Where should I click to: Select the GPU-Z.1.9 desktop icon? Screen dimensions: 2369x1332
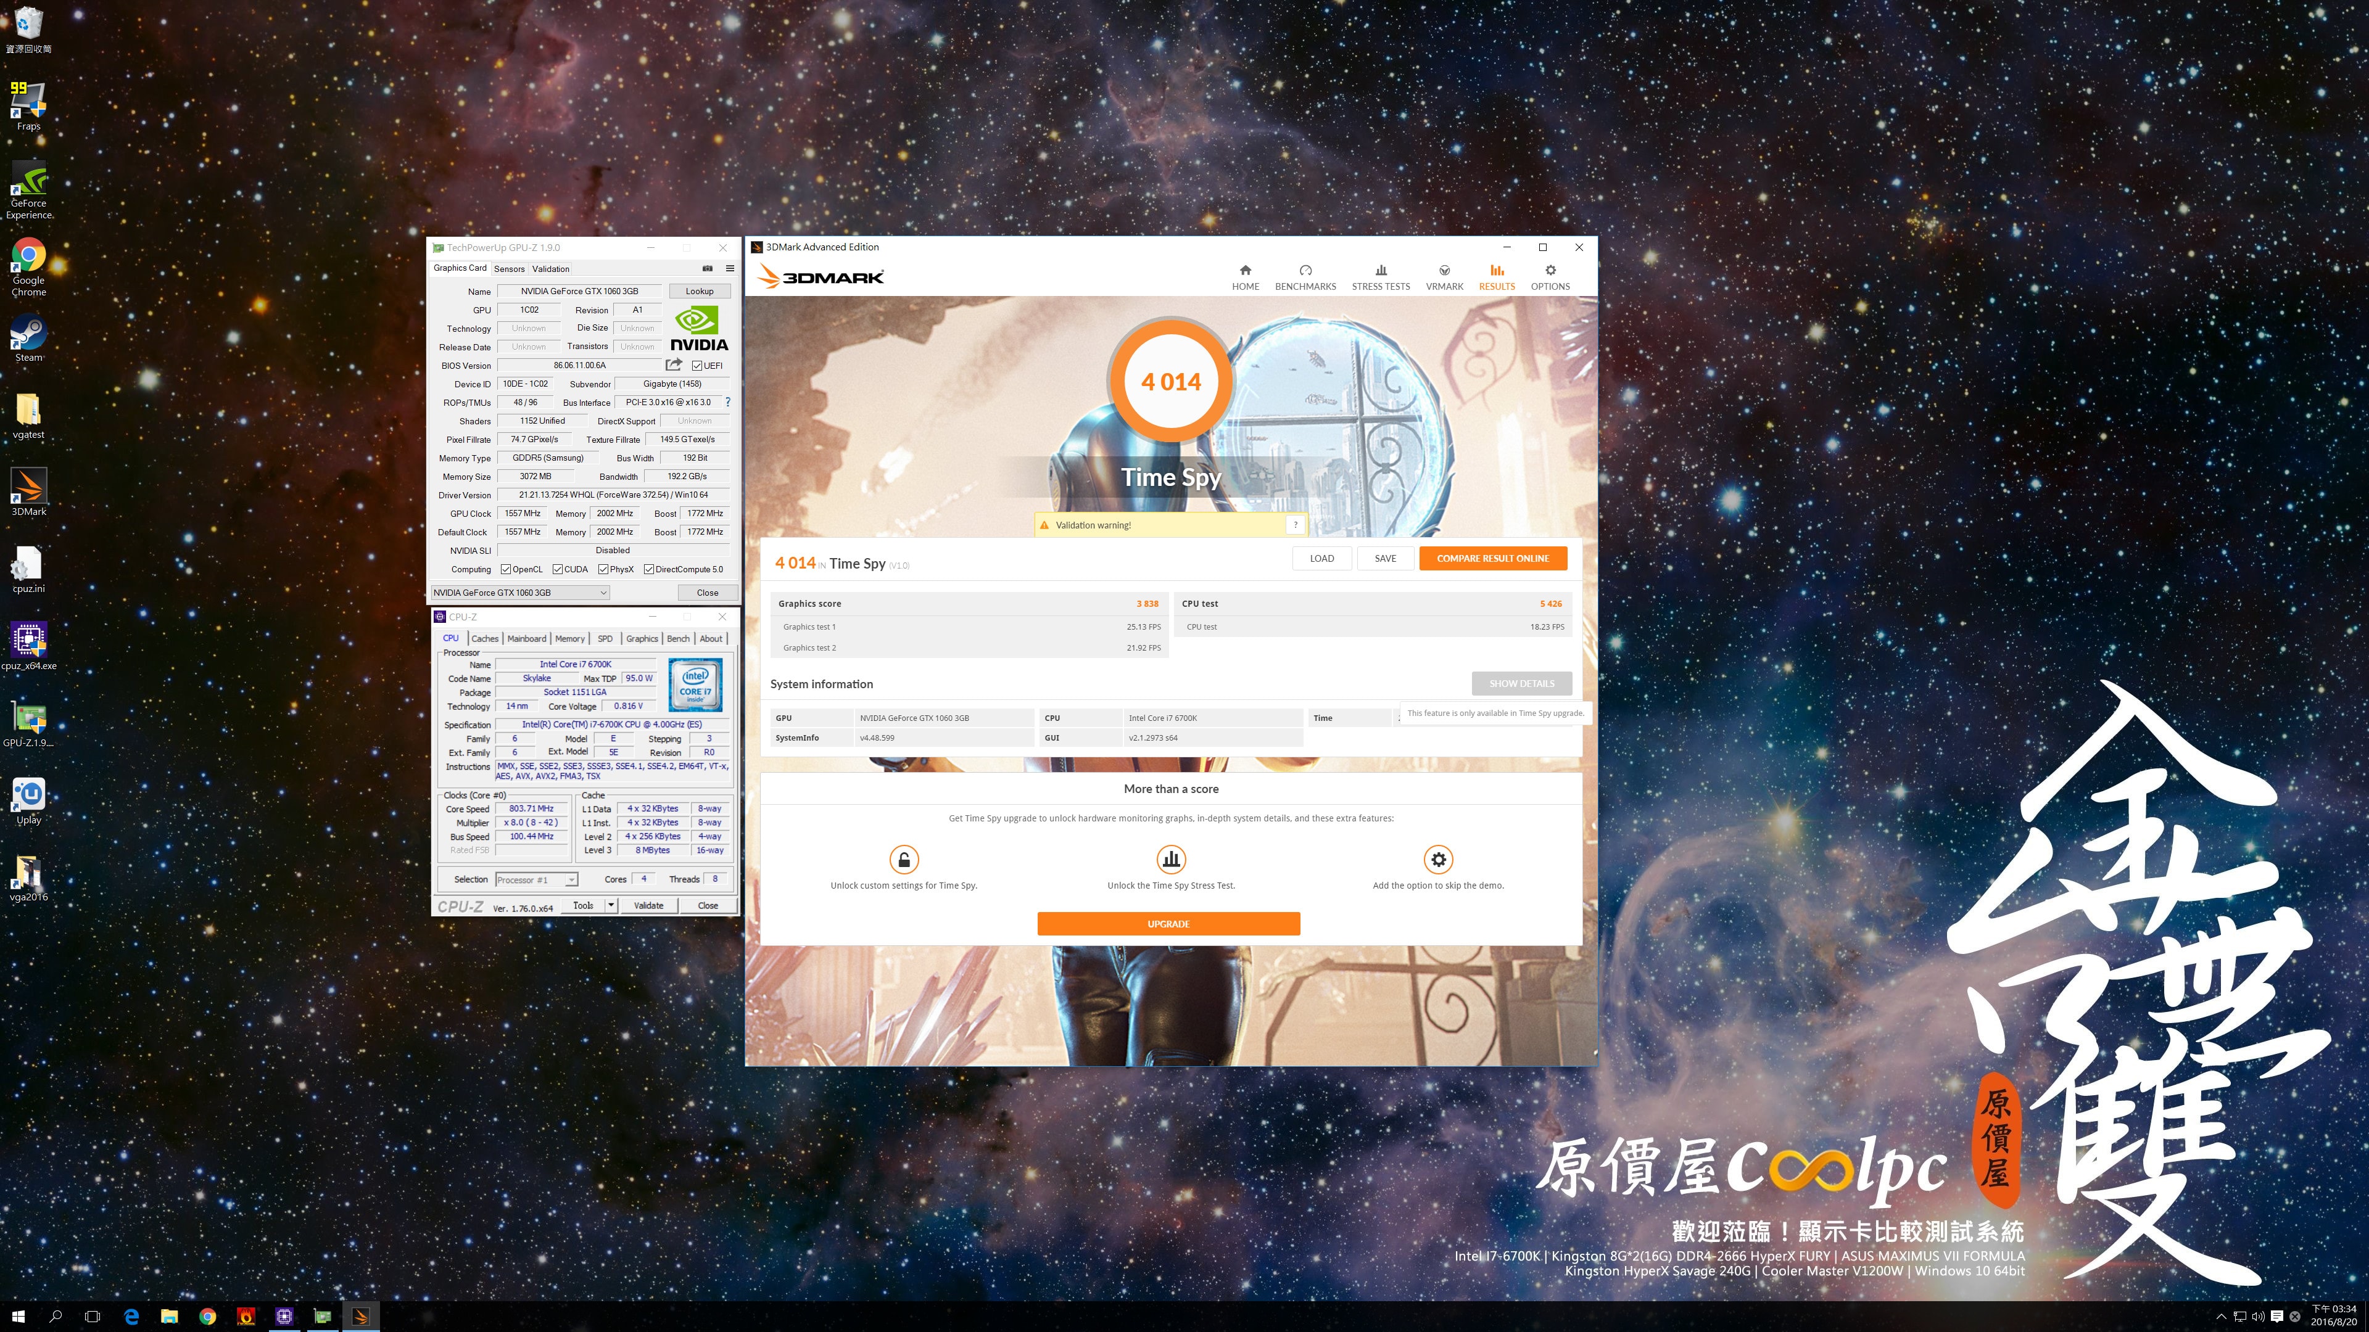(x=28, y=723)
